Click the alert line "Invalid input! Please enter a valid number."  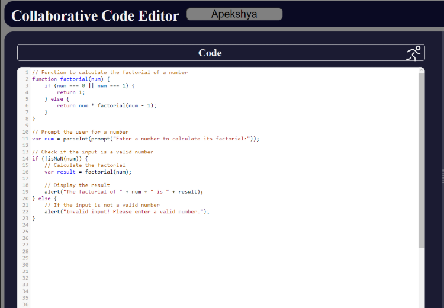127,211
